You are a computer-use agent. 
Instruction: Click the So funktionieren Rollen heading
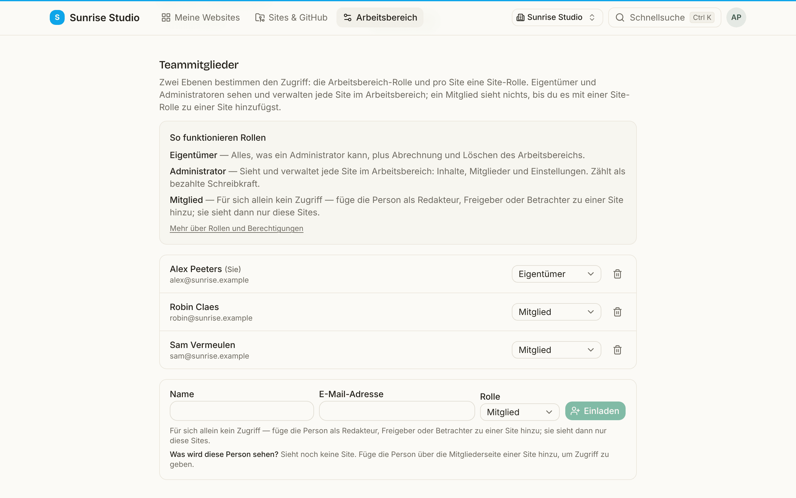(x=218, y=138)
